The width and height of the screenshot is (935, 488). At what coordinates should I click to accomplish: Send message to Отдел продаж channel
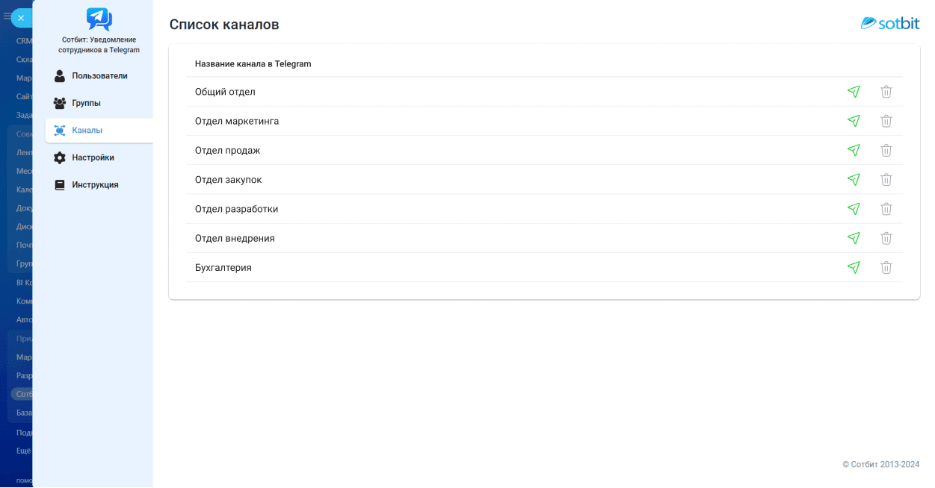854,150
